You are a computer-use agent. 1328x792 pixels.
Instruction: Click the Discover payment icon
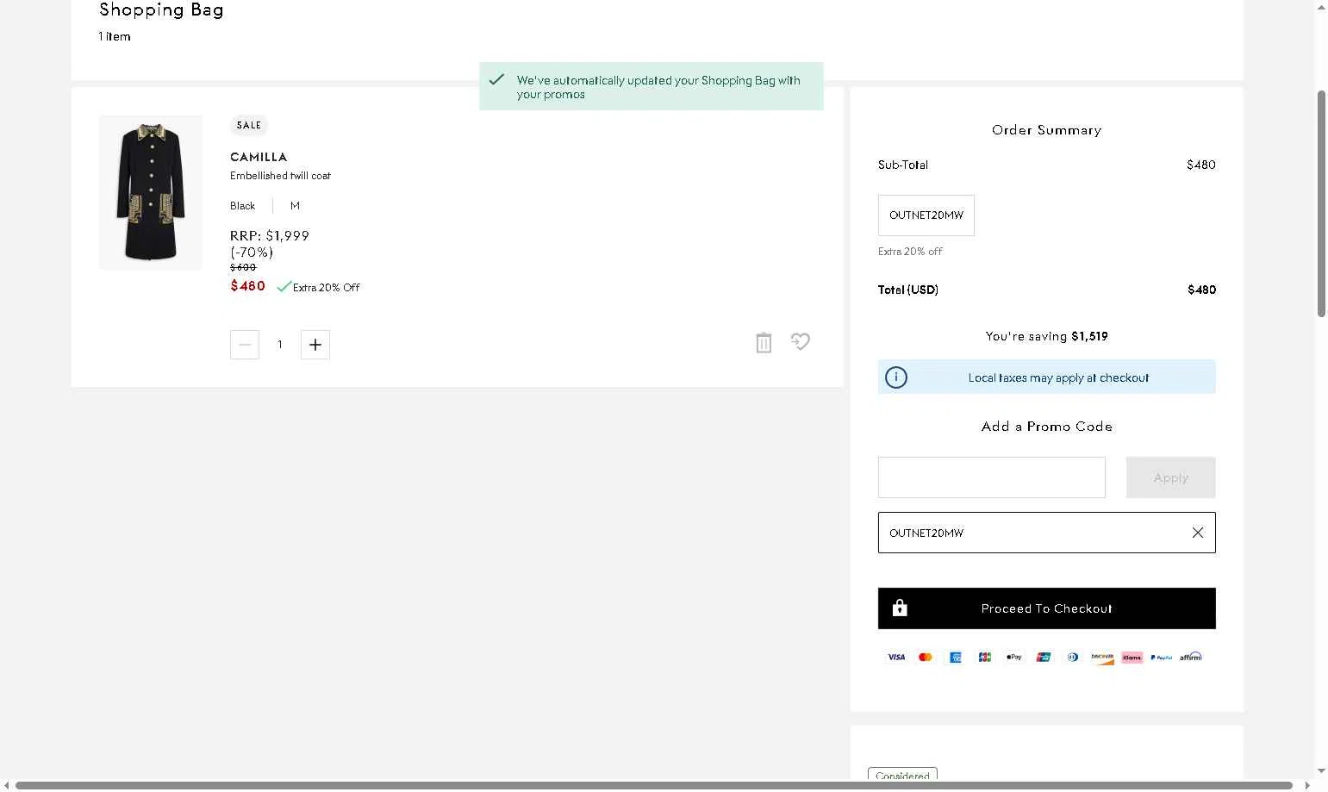[x=1102, y=657]
